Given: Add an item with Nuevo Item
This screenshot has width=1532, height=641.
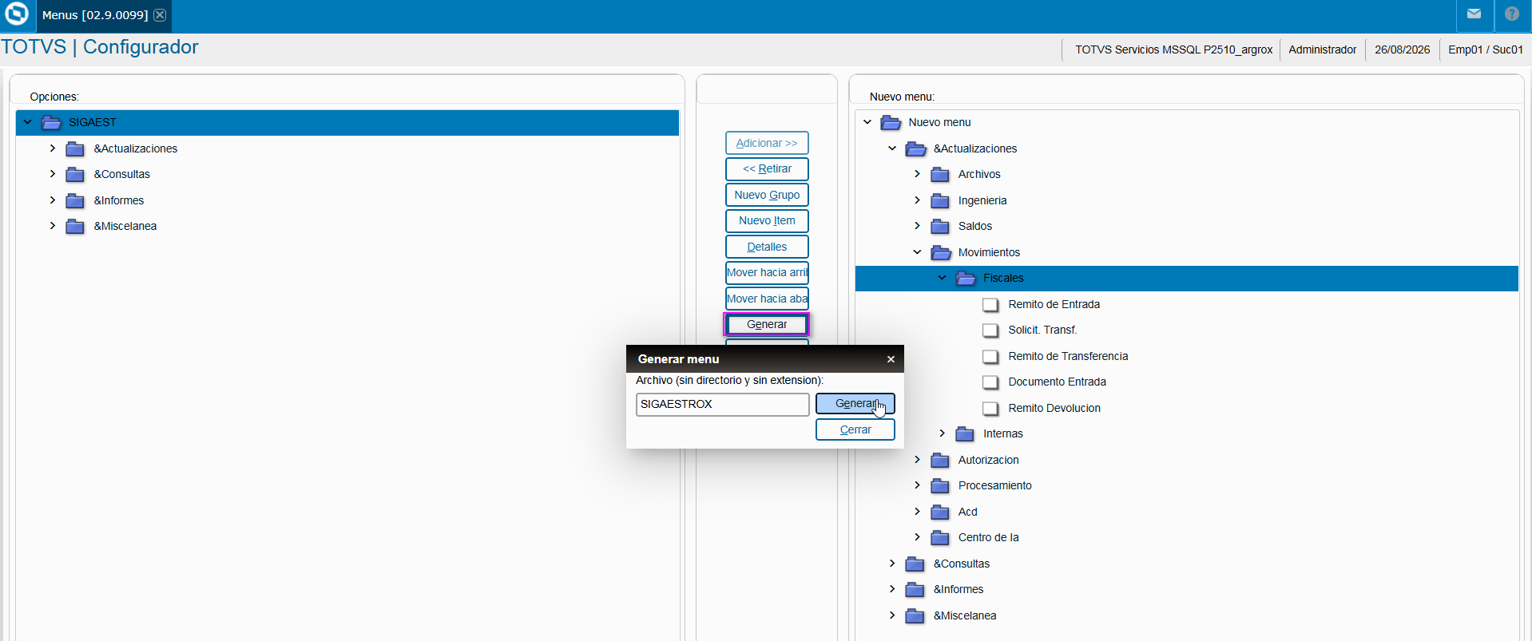Looking at the screenshot, I should pos(767,220).
